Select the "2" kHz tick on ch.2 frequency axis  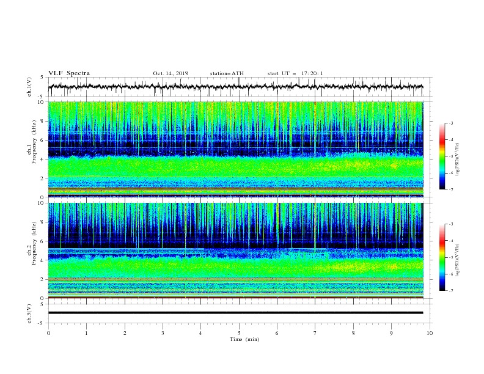click(x=43, y=279)
